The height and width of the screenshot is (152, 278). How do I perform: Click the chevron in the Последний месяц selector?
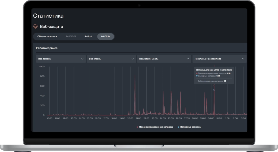coord(188,59)
